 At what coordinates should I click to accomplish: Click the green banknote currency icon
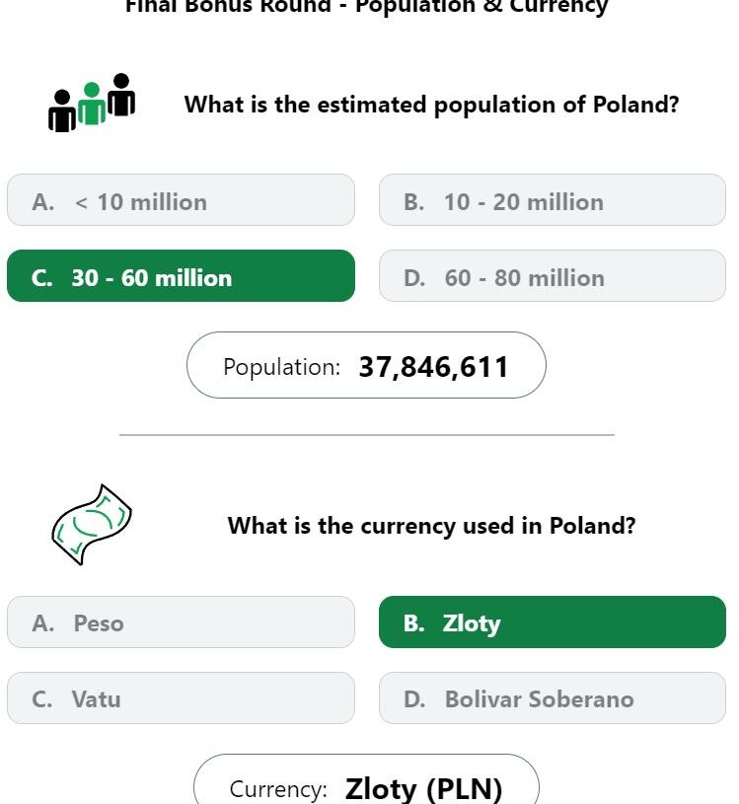(x=92, y=525)
